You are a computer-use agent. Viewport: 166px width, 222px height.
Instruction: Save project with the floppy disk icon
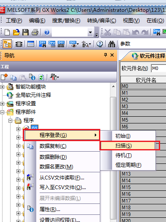26,32
